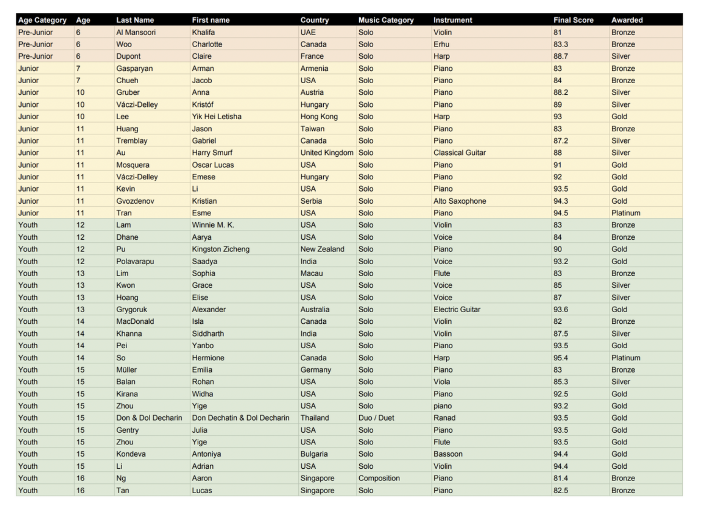
Task: Click the Age Category column header
Action: (42, 20)
